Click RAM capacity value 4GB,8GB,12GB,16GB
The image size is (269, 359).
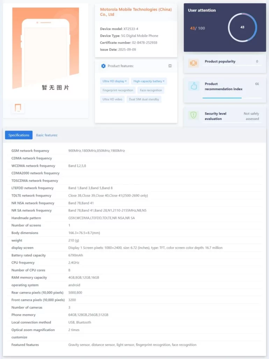point(84,278)
